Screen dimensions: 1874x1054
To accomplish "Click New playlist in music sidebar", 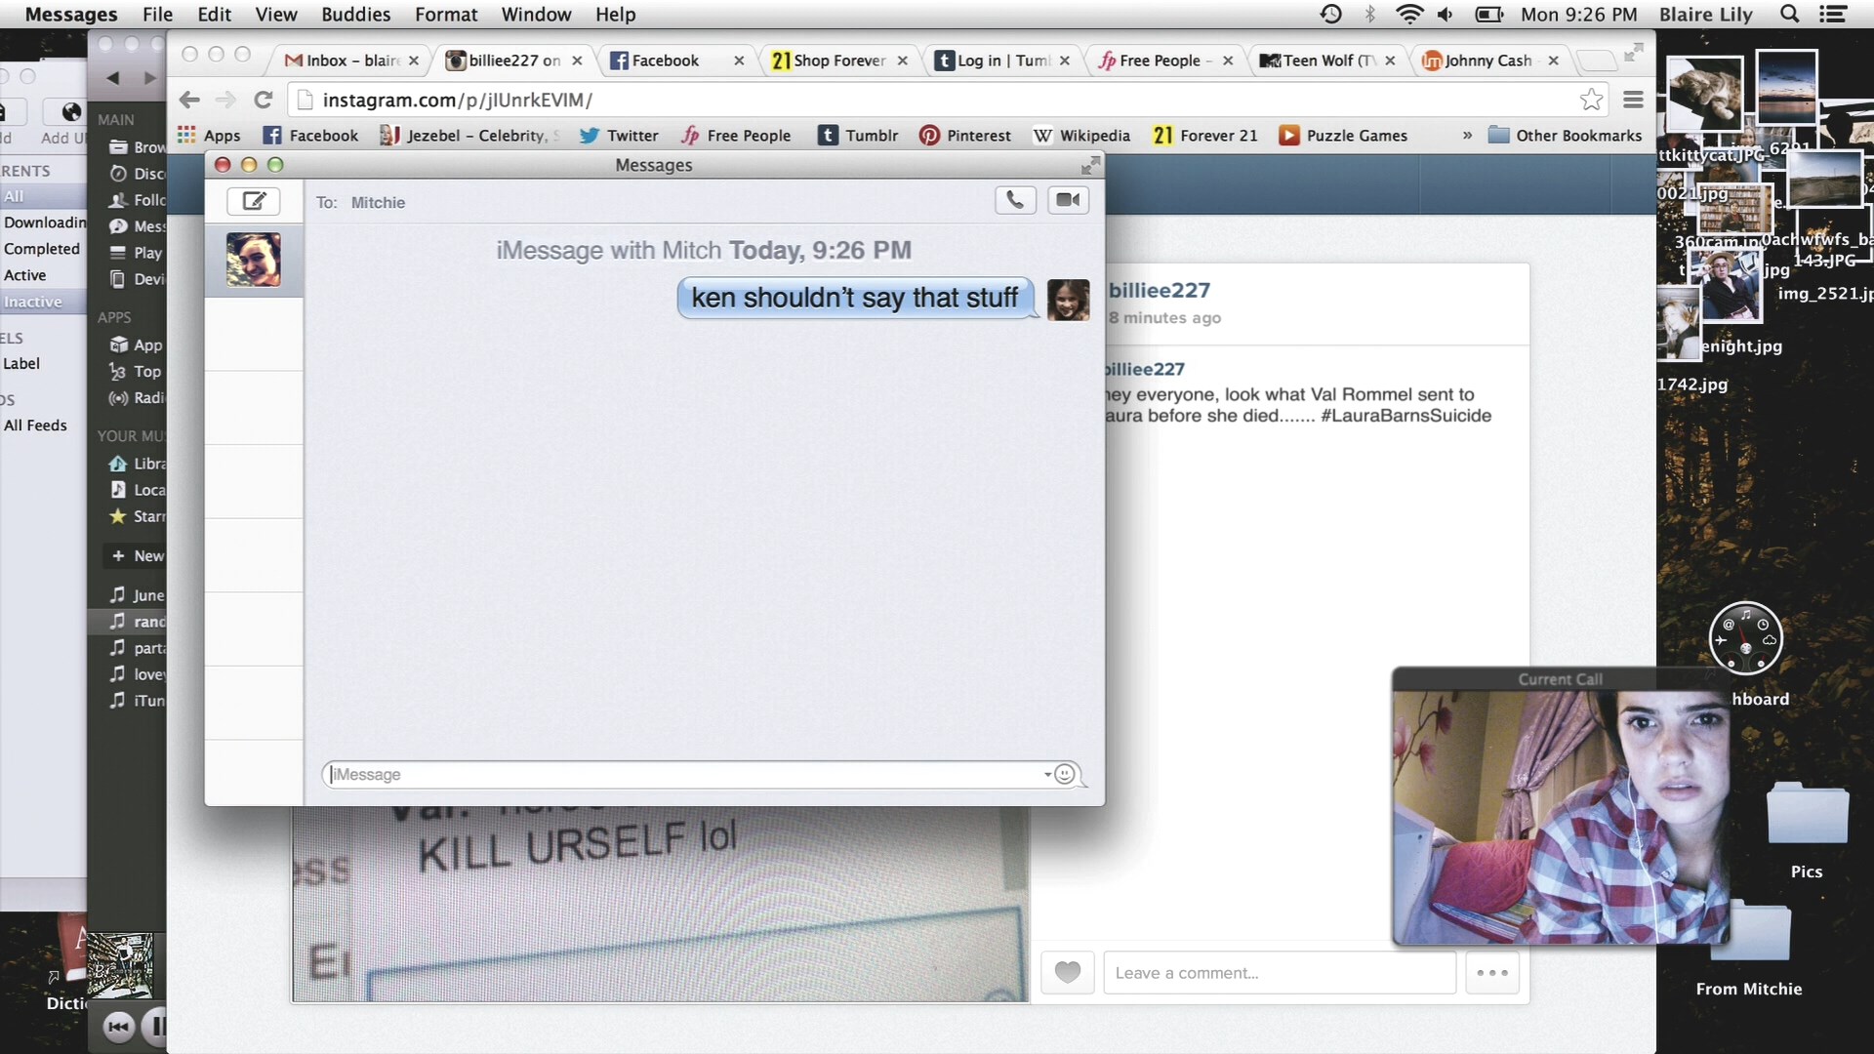I will [x=137, y=555].
